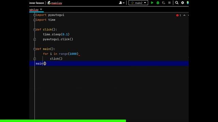This screenshot has width=218, height=122.
Task: Stop the running process
Action: click(169, 3)
